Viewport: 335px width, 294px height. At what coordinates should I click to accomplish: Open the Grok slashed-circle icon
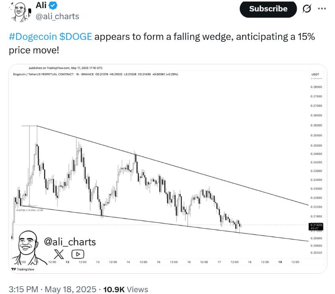[x=308, y=9]
